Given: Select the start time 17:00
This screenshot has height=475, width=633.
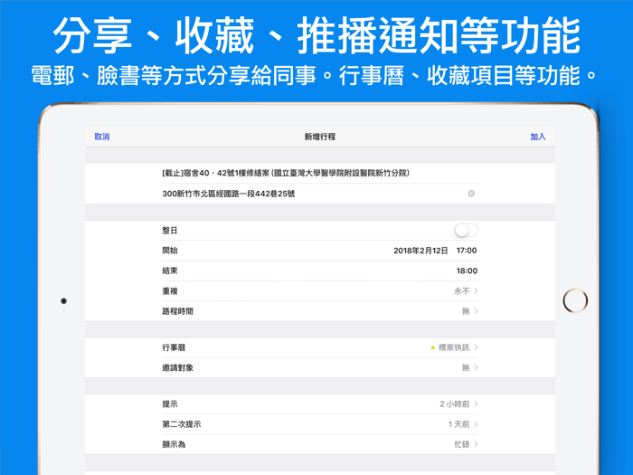Looking at the screenshot, I should coord(467,251).
